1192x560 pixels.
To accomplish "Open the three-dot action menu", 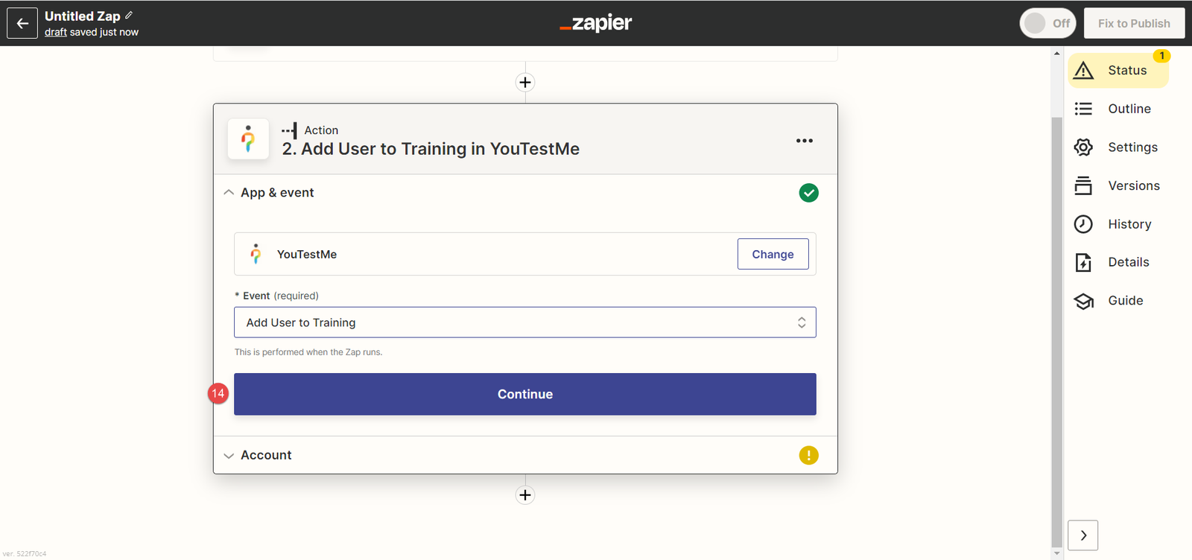I will 804,141.
